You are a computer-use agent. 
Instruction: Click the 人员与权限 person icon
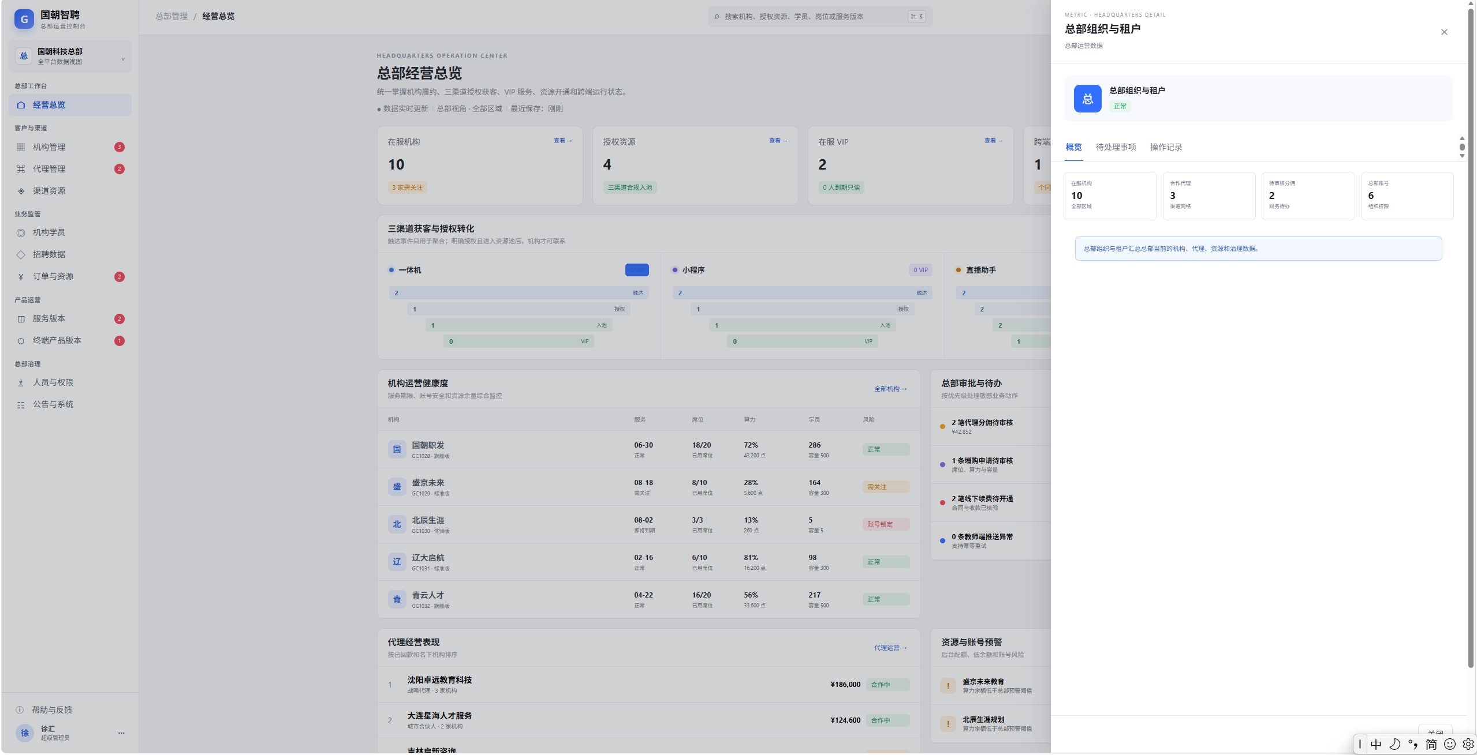21,382
